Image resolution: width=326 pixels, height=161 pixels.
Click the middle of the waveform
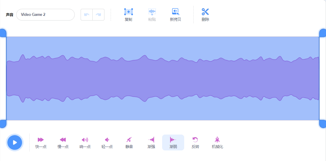(163, 78)
